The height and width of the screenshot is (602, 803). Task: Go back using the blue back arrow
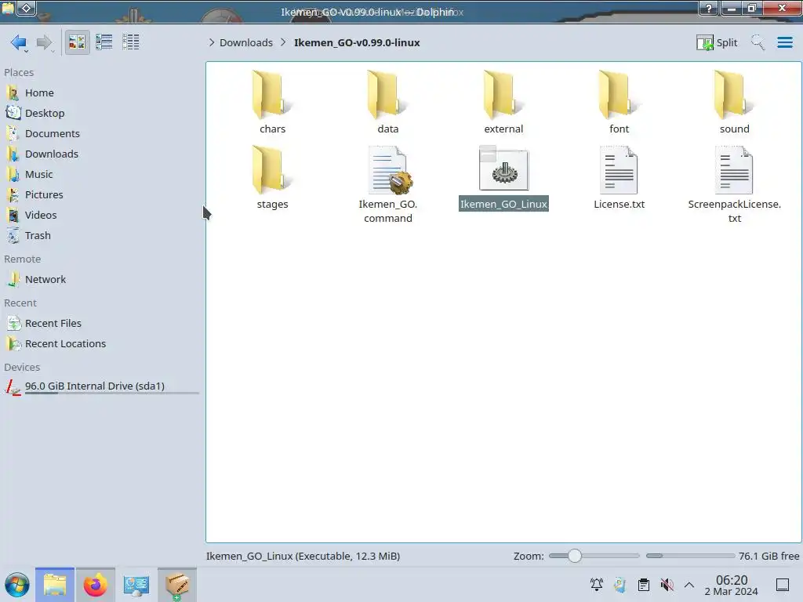(x=19, y=42)
